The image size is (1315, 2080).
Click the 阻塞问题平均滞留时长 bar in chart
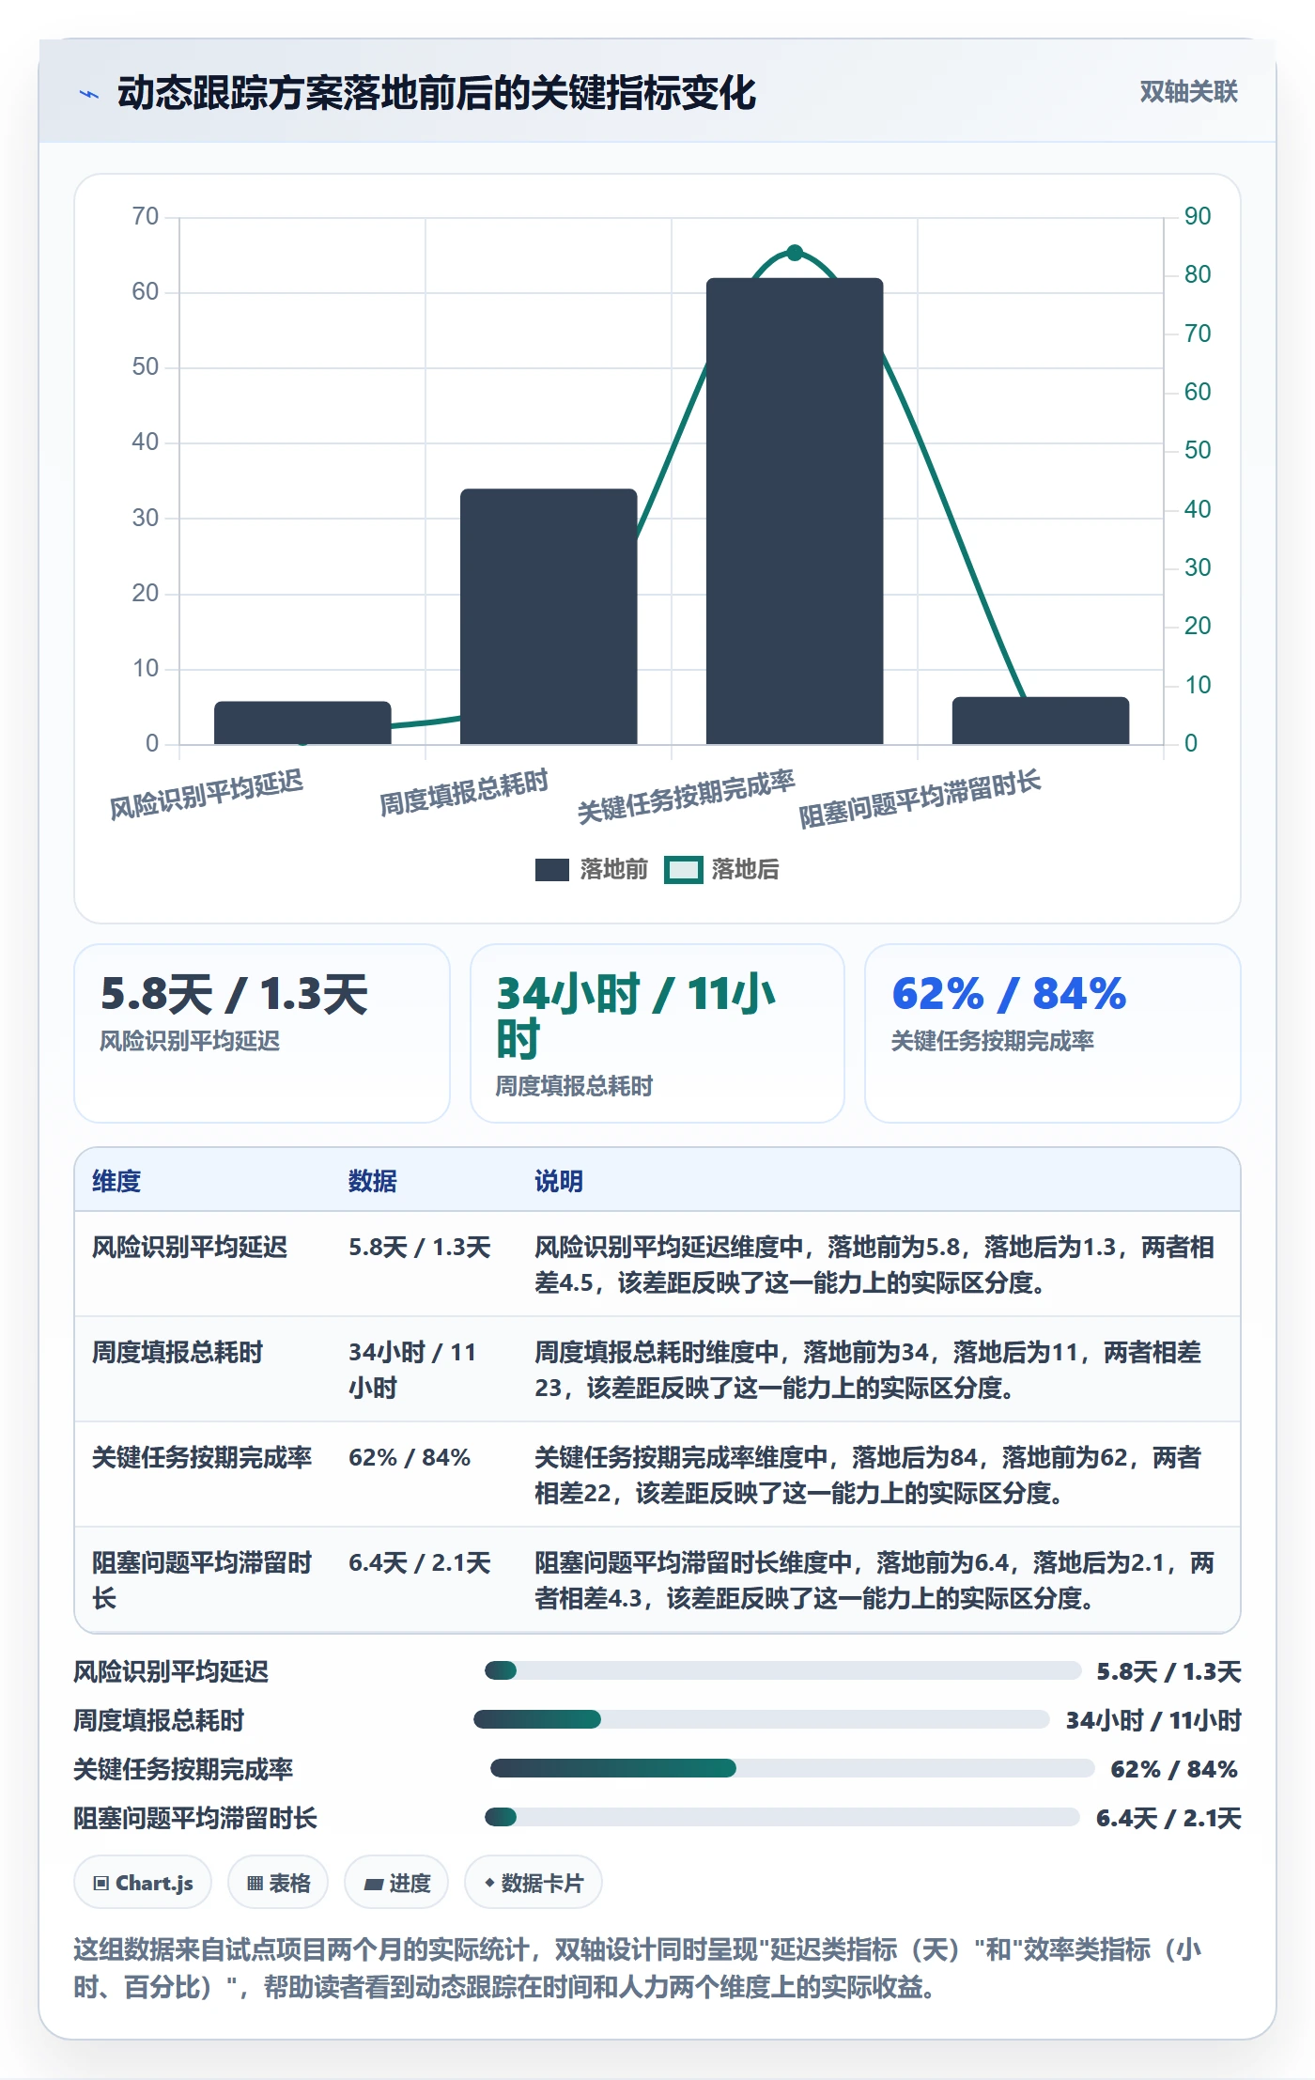(x=1041, y=721)
